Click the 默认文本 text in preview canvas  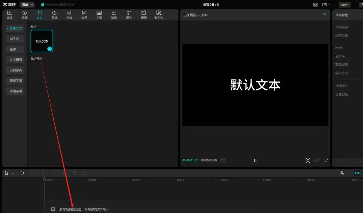(x=255, y=85)
